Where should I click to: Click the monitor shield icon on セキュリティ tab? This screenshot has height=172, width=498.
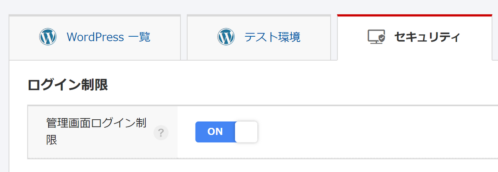(x=376, y=37)
